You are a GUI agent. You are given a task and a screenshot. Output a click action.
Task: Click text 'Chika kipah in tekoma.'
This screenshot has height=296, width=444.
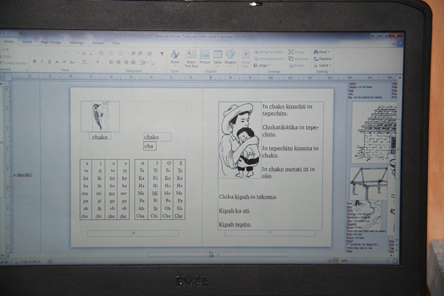(248, 197)
